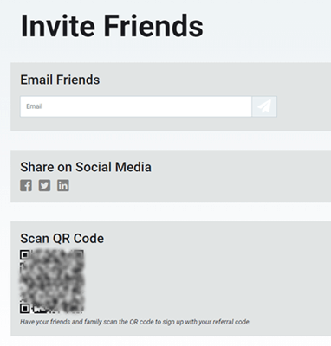Click the Email Friends section heading
Image resolution: width=331 pixels, height=346 pixels.
(60, 80)
